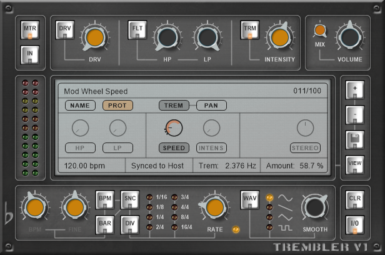385x255 pixels.
Task: Enable the DRV drive switch
Action: click(66, 30)
